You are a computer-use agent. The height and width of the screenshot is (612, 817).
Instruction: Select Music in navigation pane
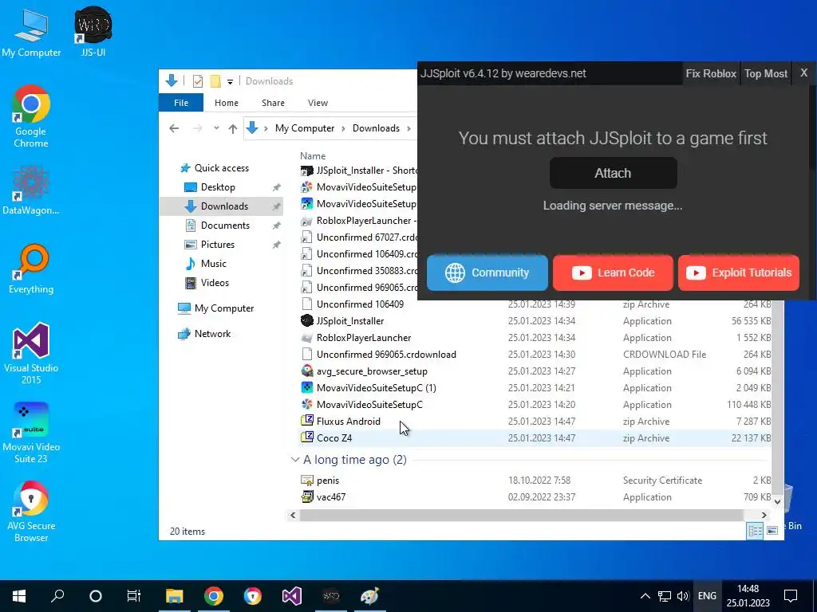tap(213, 263)
